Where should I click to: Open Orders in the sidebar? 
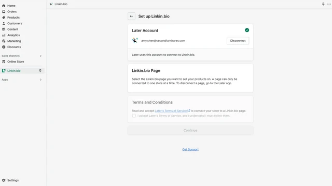pos(12,11)
